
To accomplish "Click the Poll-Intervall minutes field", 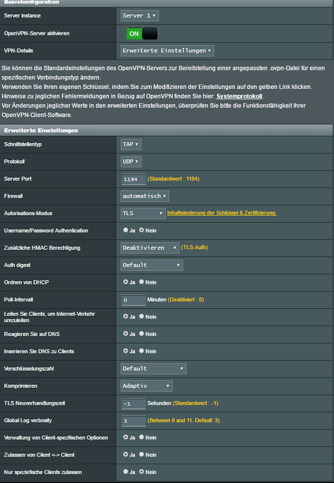I will (x=133, y=300).
